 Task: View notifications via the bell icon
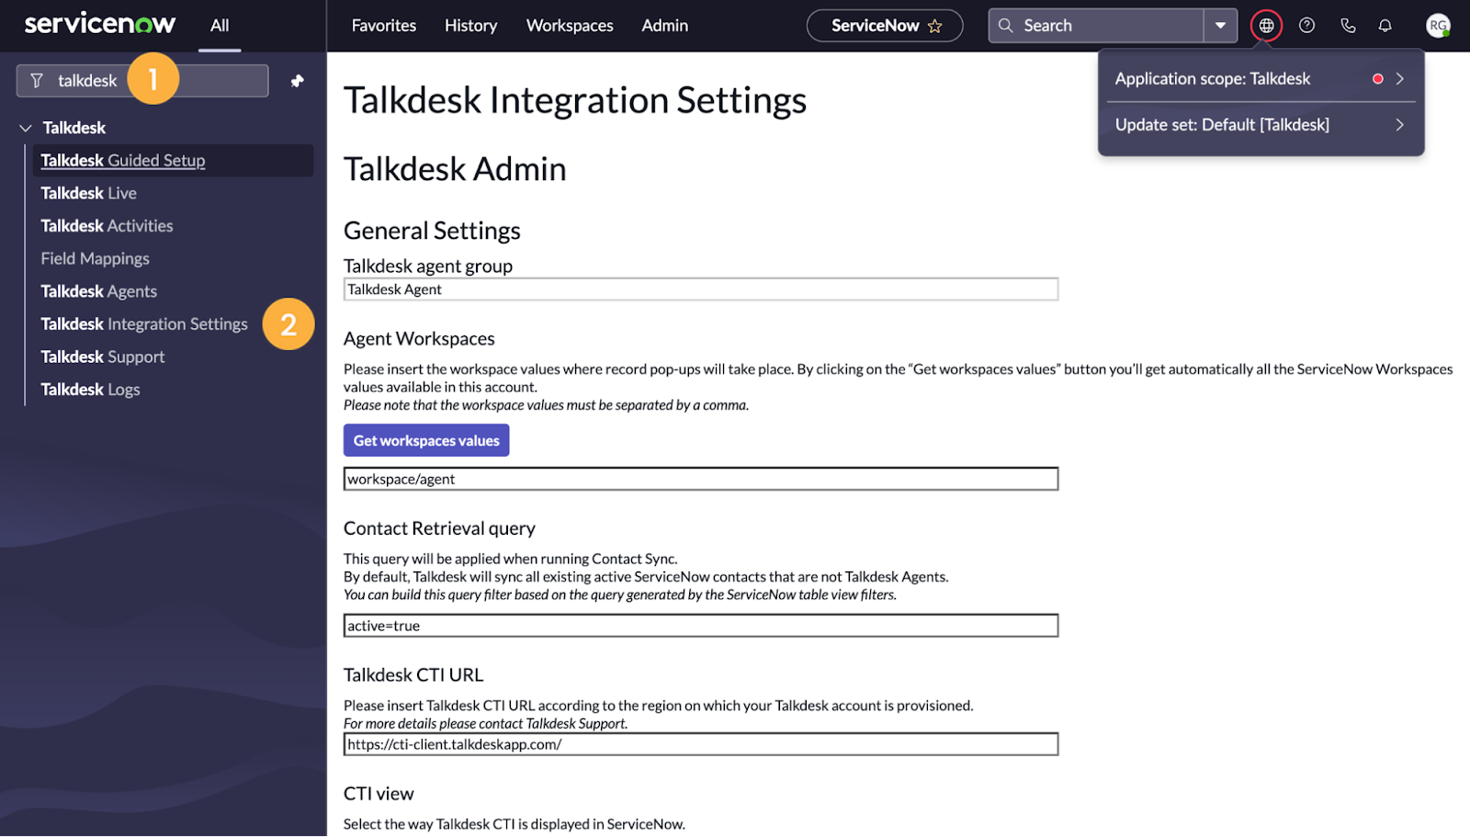click(x=1384, y=25)
